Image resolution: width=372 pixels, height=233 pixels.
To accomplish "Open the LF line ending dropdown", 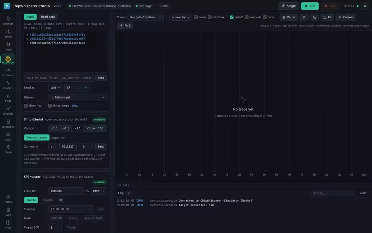I will 77,87.
